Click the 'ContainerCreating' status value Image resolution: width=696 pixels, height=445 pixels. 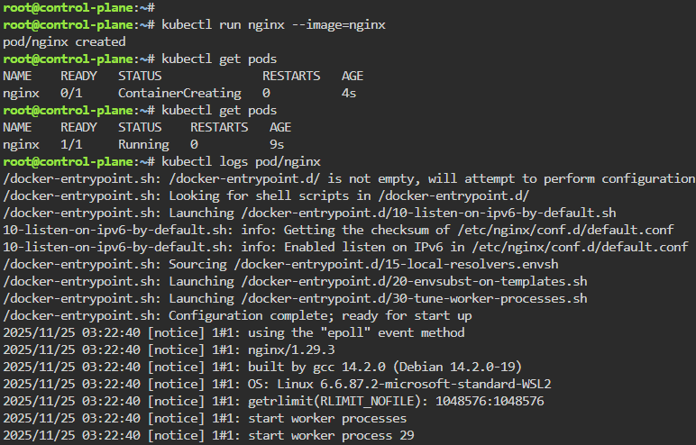179,93
